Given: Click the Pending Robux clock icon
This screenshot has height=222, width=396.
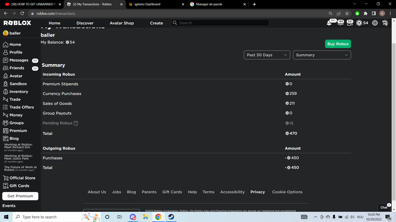Looking at the screenshot, I should (76, 123).
